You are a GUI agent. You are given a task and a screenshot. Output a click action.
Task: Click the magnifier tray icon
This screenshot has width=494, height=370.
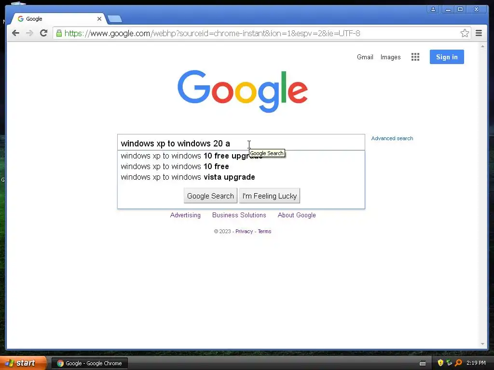(x=458, y=363)
